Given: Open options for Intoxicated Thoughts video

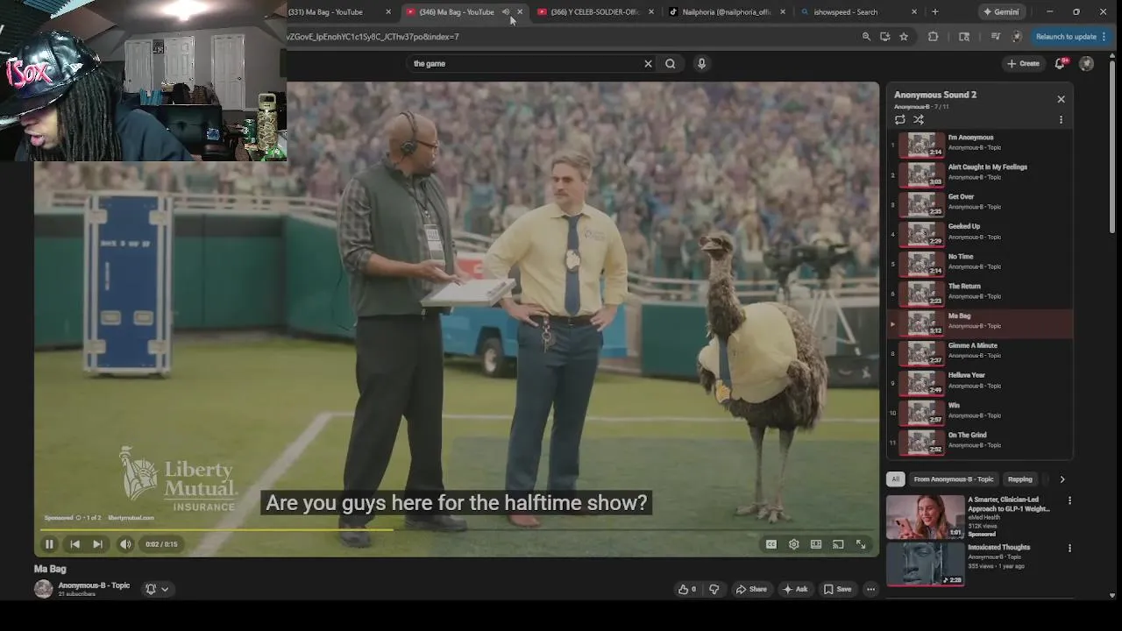Looking at the screenshot, I should 1069,548.
